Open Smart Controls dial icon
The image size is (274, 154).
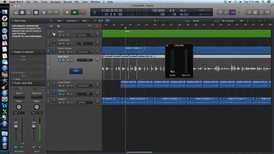[x=44, y=12]
